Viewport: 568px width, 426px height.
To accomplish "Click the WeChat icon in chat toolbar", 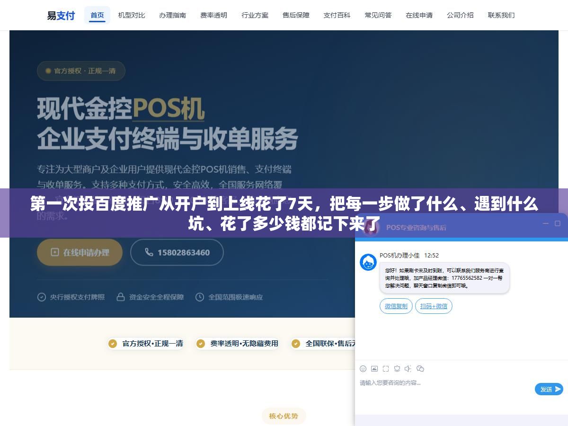I will (420, 369).
